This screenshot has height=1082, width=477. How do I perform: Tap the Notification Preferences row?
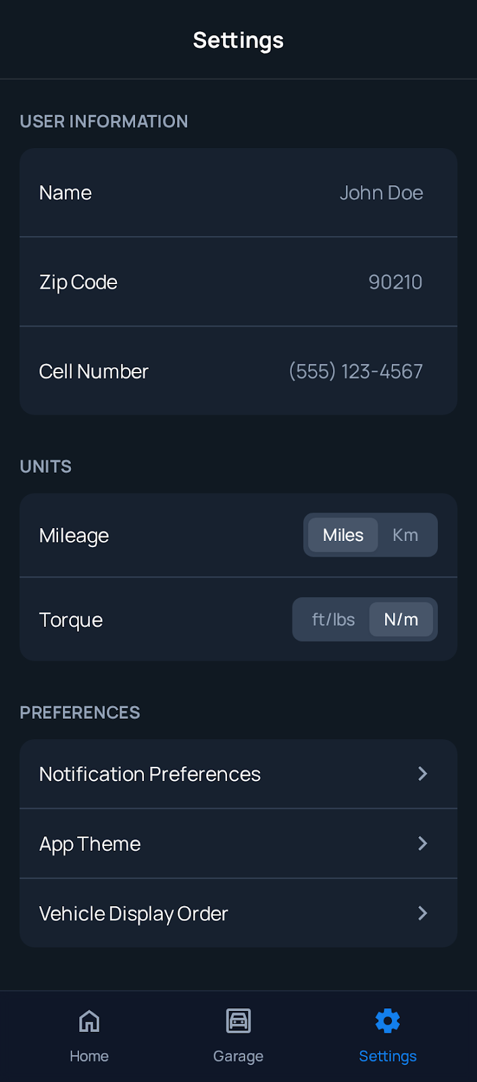click(x=238, y=774)
